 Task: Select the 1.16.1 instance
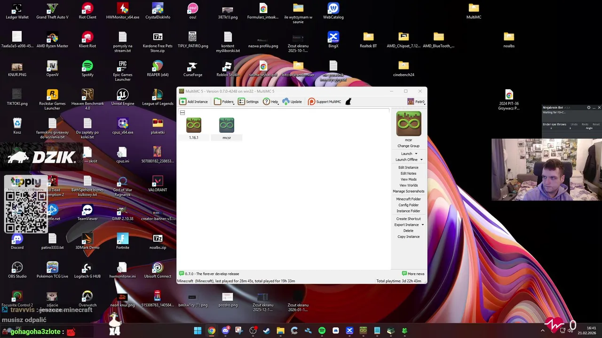pyautogui.click(x=194, y=129)
